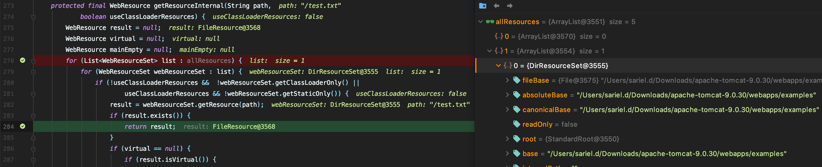The width and height of the screenshot is (822, 167).
Task: Click the tag icon next to root
Action: point(517,139)
